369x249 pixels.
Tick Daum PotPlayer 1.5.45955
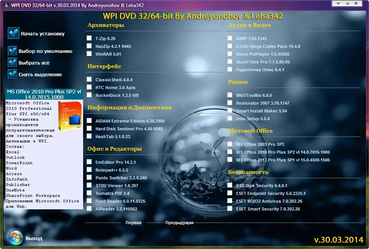[230, 54]
